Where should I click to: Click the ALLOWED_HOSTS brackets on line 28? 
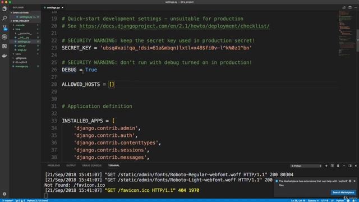coord(112,84)
